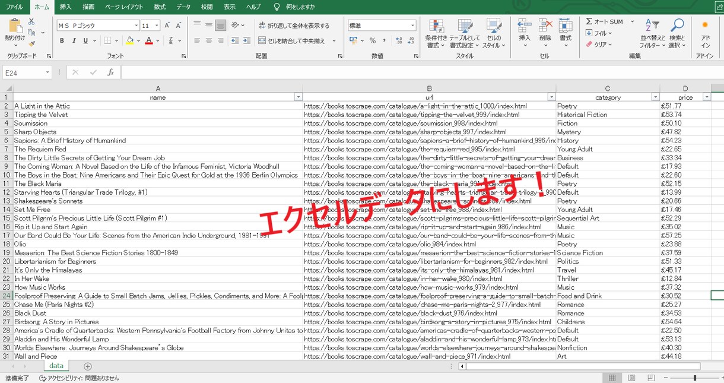Image resolution: width=724 pixels, height=383 pixels.
Task: Add a new sheet with plus icon
Action: pyautogui.click(x=88, y=366)
